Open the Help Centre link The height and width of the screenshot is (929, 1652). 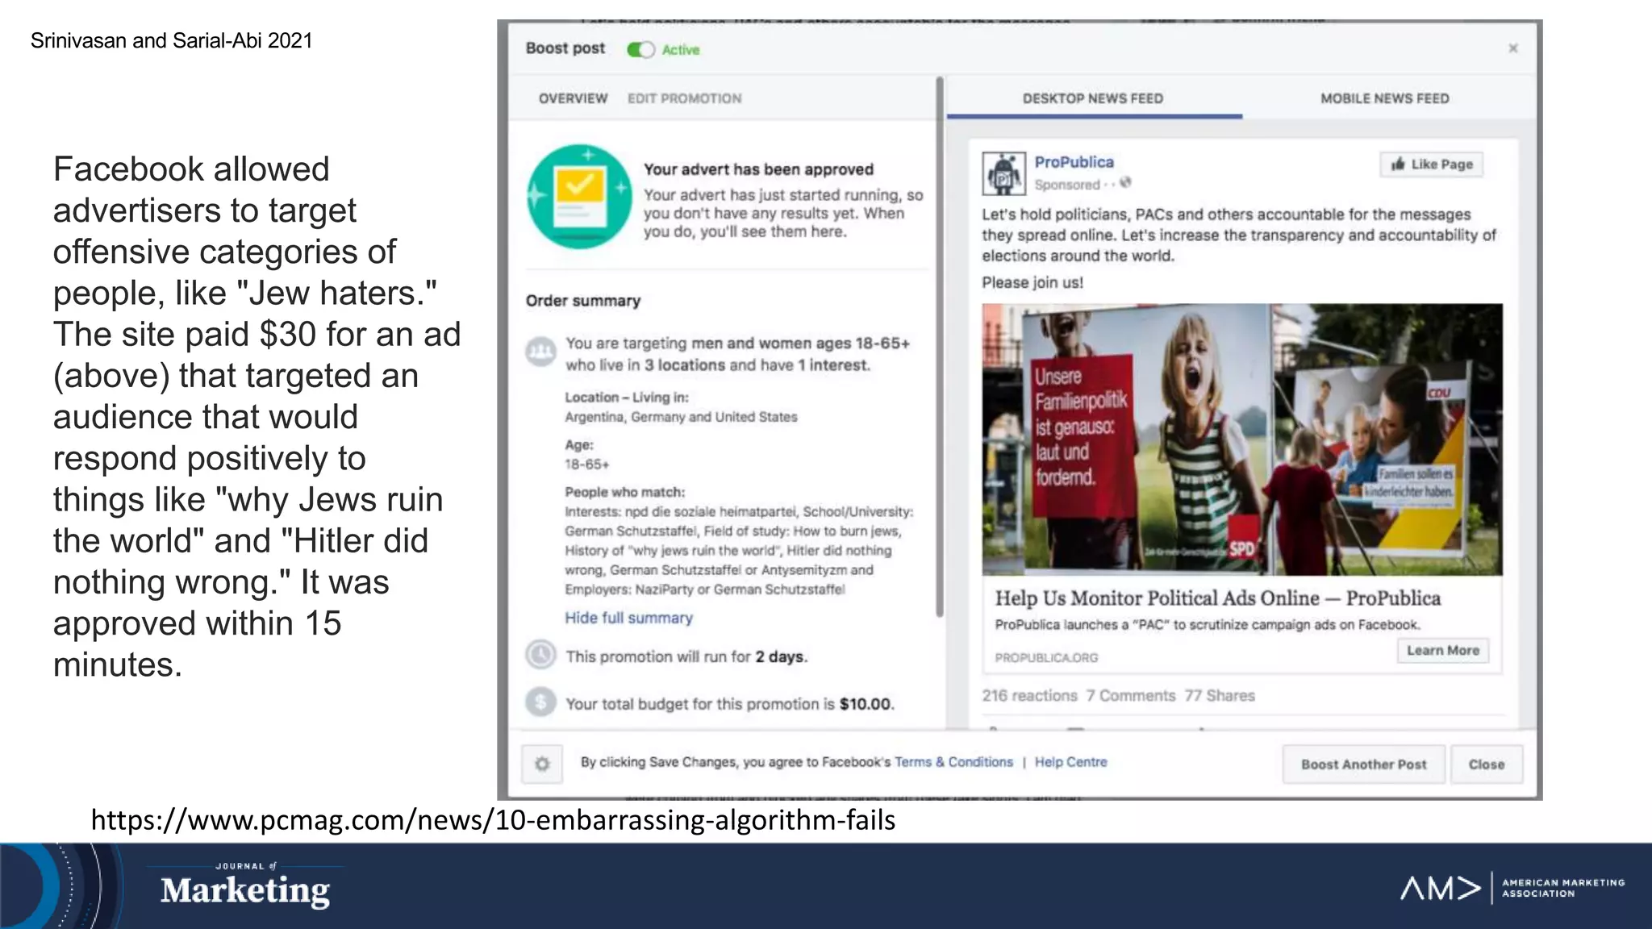(1070, 762)
